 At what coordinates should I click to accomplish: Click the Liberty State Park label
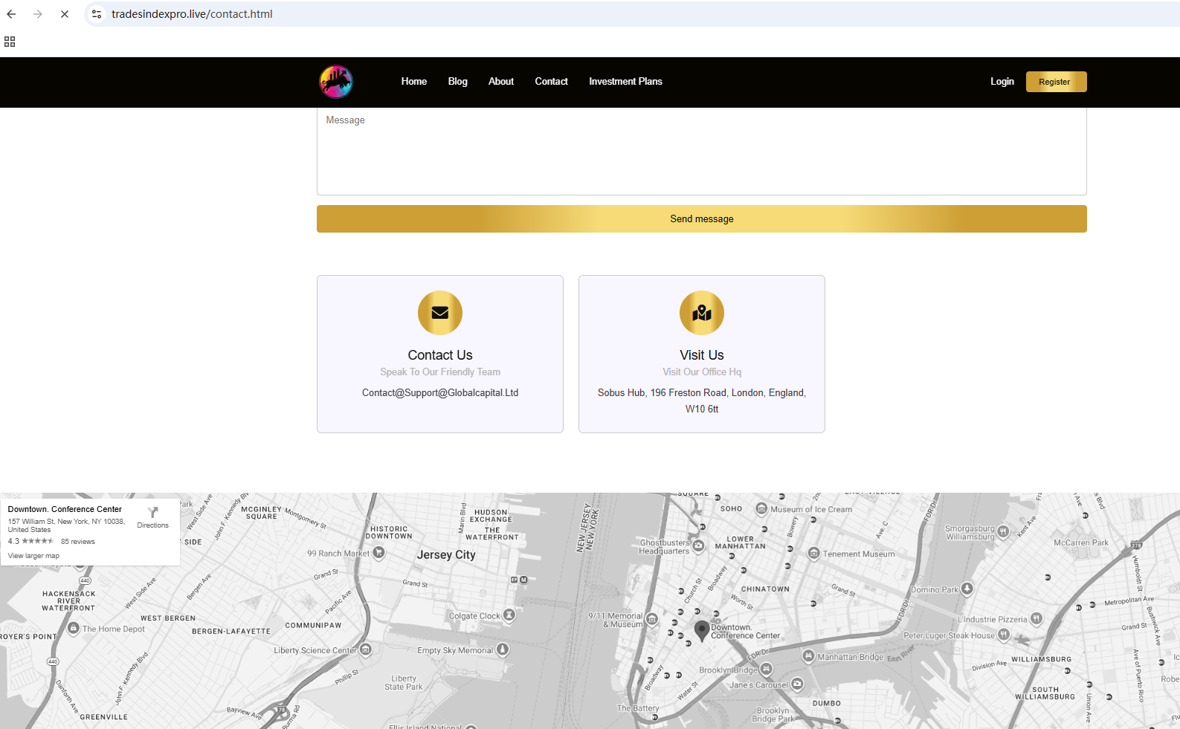404,683
